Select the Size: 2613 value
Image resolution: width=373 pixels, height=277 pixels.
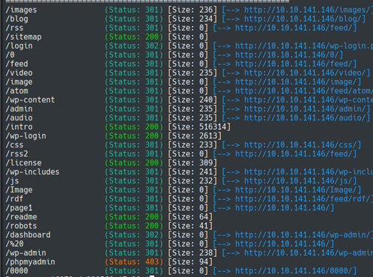click(x=195, y=136)
